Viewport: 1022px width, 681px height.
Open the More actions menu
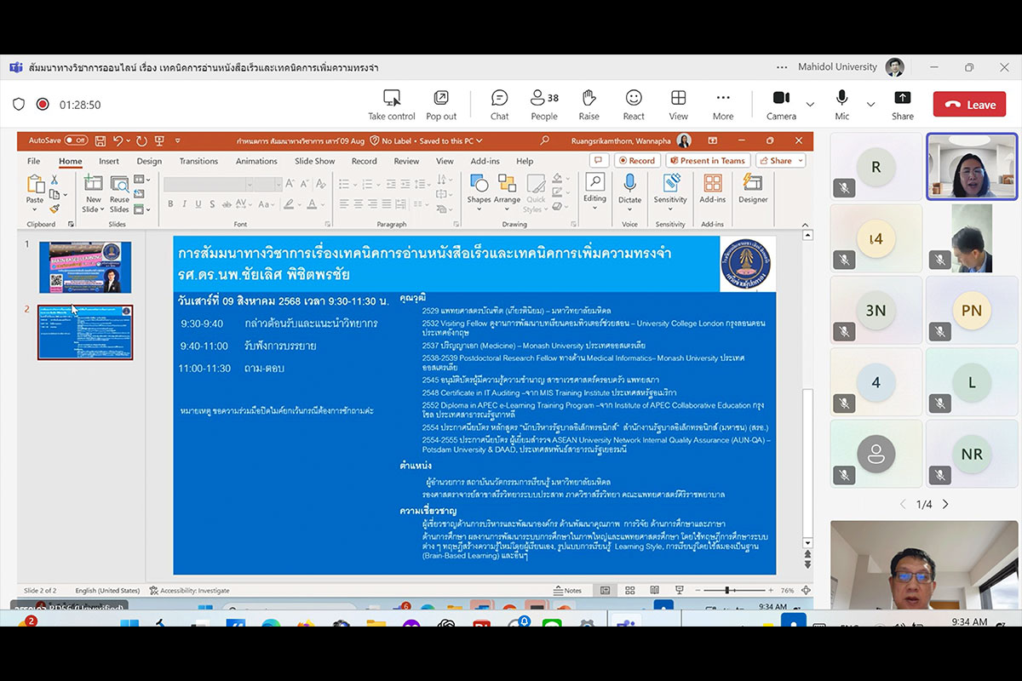tap(723, 105)
